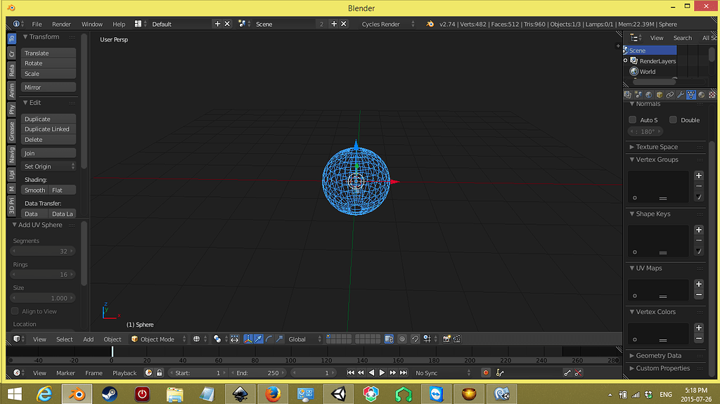Expand the RenderLayers tree item in outliner

click(625, 60)
